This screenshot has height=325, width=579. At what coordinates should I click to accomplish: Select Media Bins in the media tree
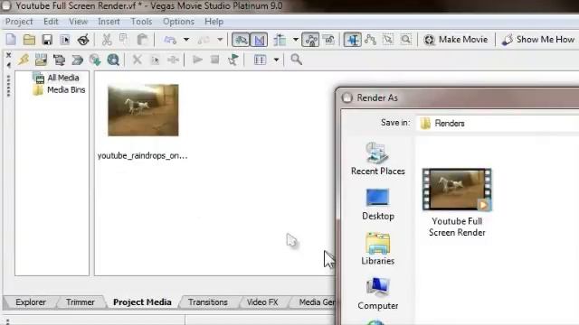60,90
